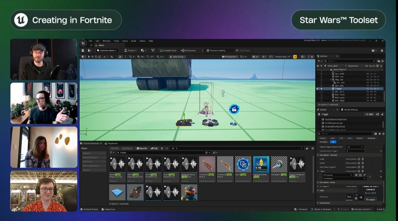Click the Content Browser filter funnel icon
Image resolution: width=398 pixels, height=221 pixels.
click(111, 152)
